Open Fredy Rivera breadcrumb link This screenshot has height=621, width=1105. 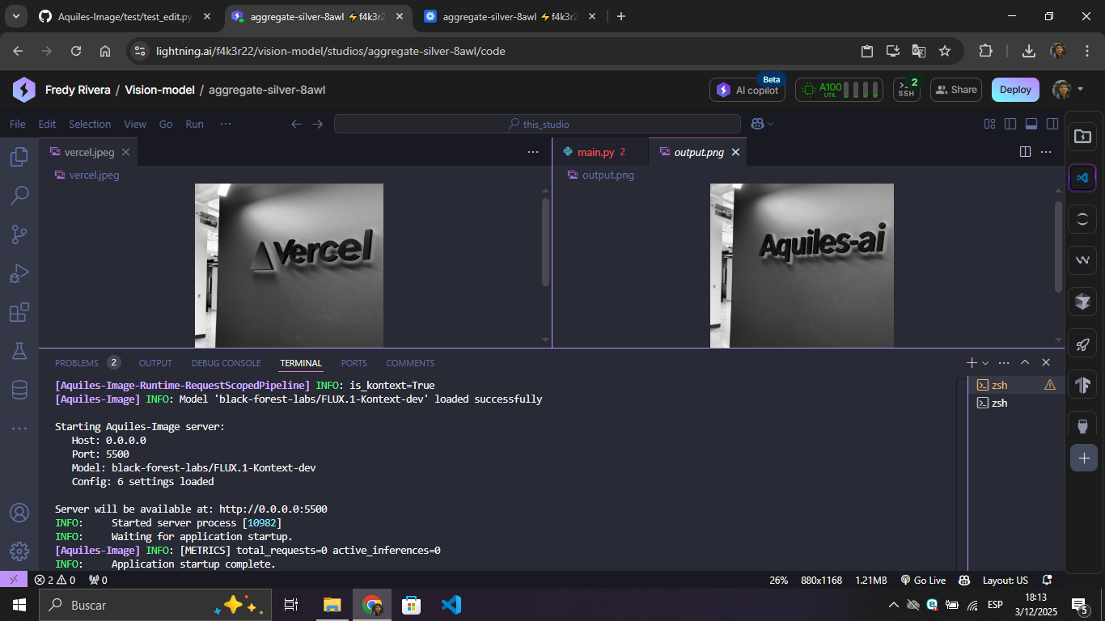[78, 90]
